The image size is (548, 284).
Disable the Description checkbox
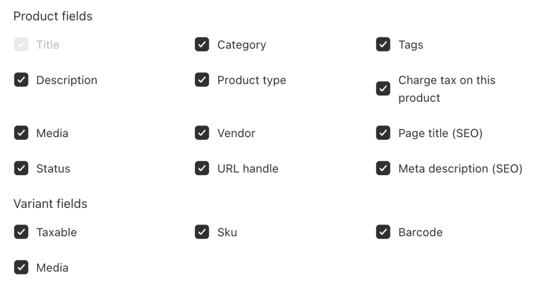tap(21, 80)
